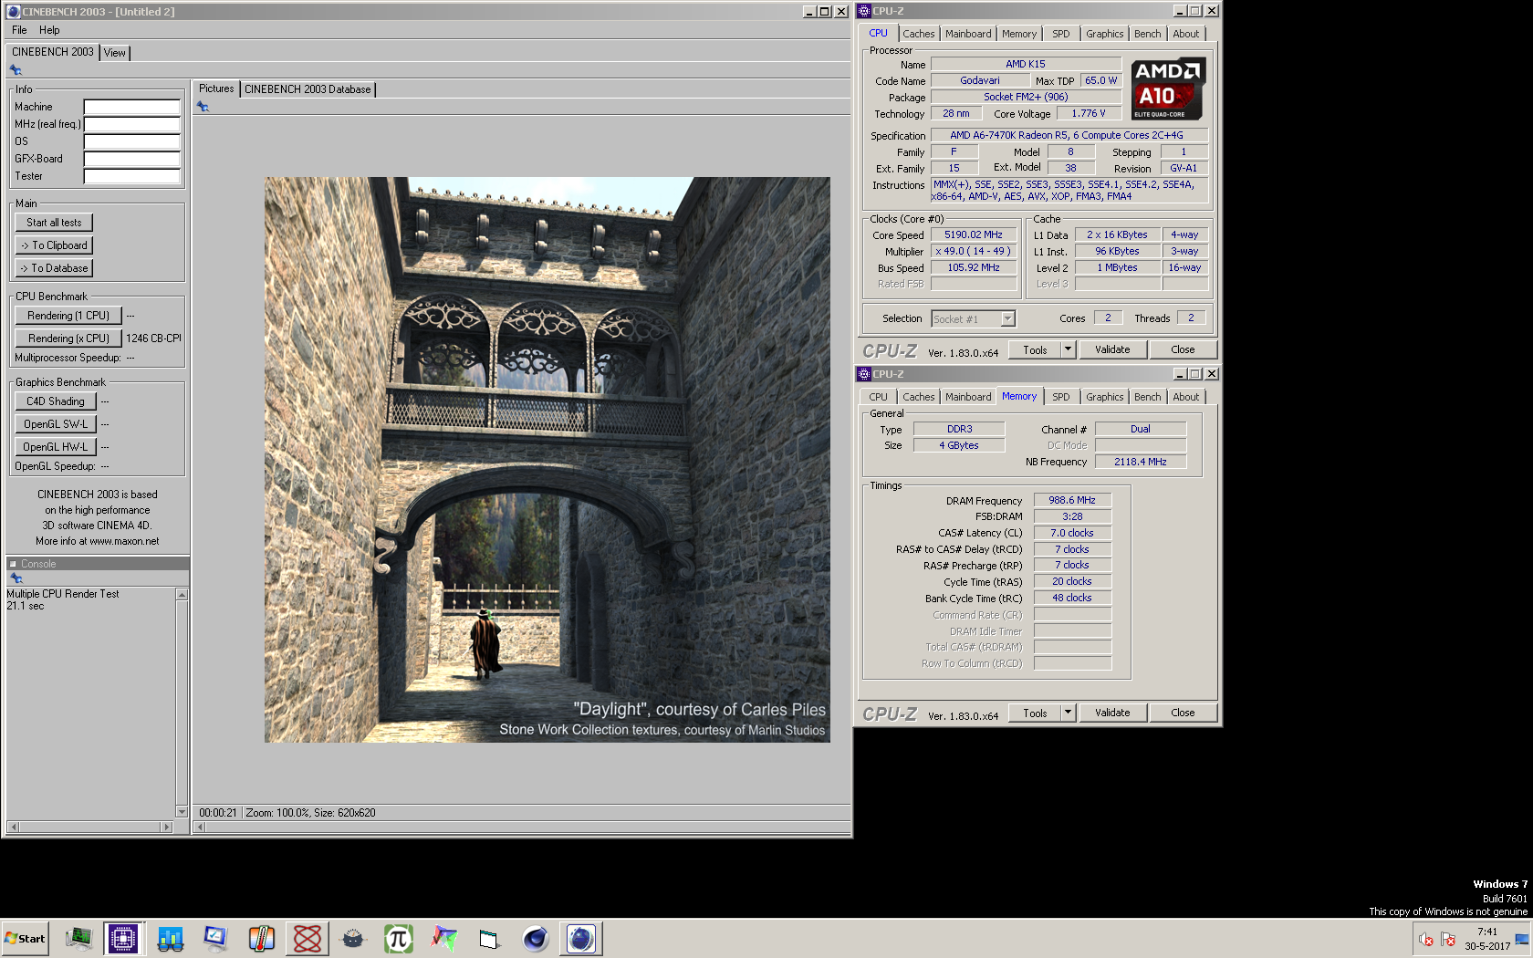Image resolution: width=1533 pixels, height=958 pixels.
Task: Click the Cinema 4D sphere taskbar icon
Action: coord(535,938)
